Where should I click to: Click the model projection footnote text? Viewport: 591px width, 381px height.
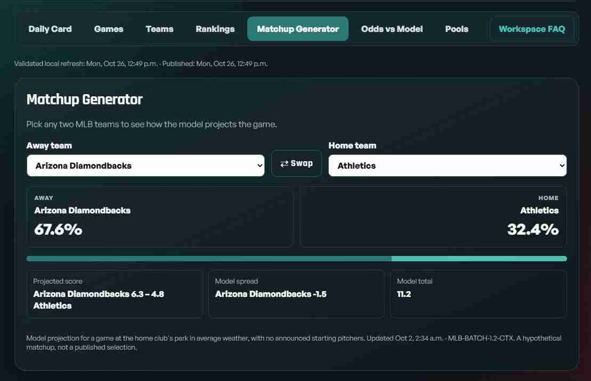tap(294, 343)
